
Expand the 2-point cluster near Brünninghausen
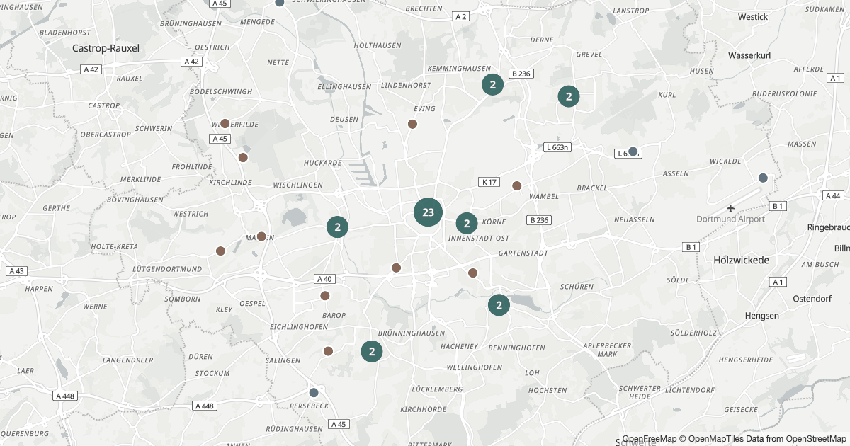pos(372,351)
